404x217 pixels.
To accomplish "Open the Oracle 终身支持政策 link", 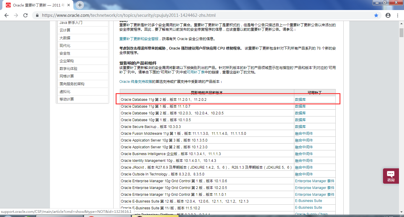I will [136, 82].
